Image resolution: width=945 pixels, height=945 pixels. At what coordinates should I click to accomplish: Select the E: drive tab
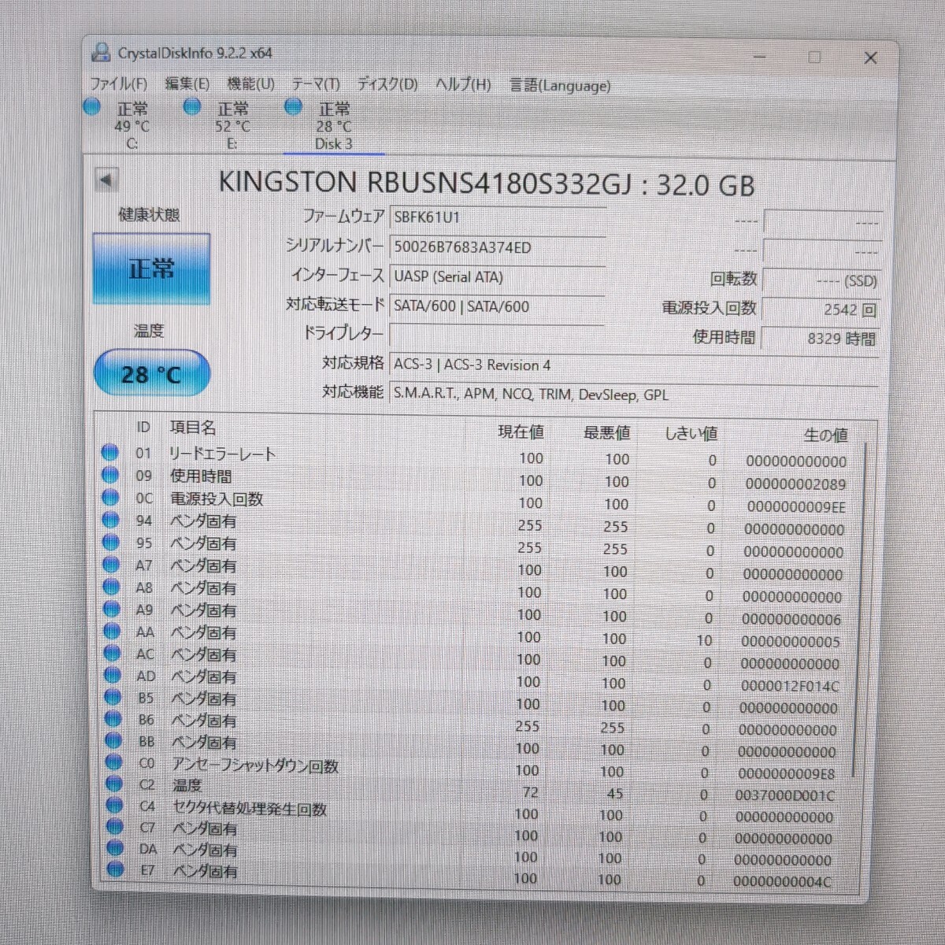tap(232, 126)
